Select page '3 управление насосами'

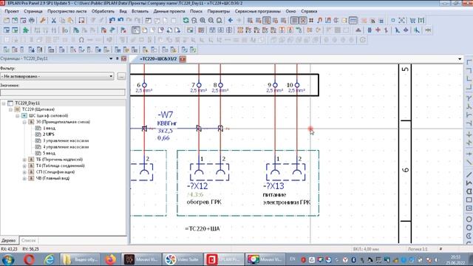point(66,140)
